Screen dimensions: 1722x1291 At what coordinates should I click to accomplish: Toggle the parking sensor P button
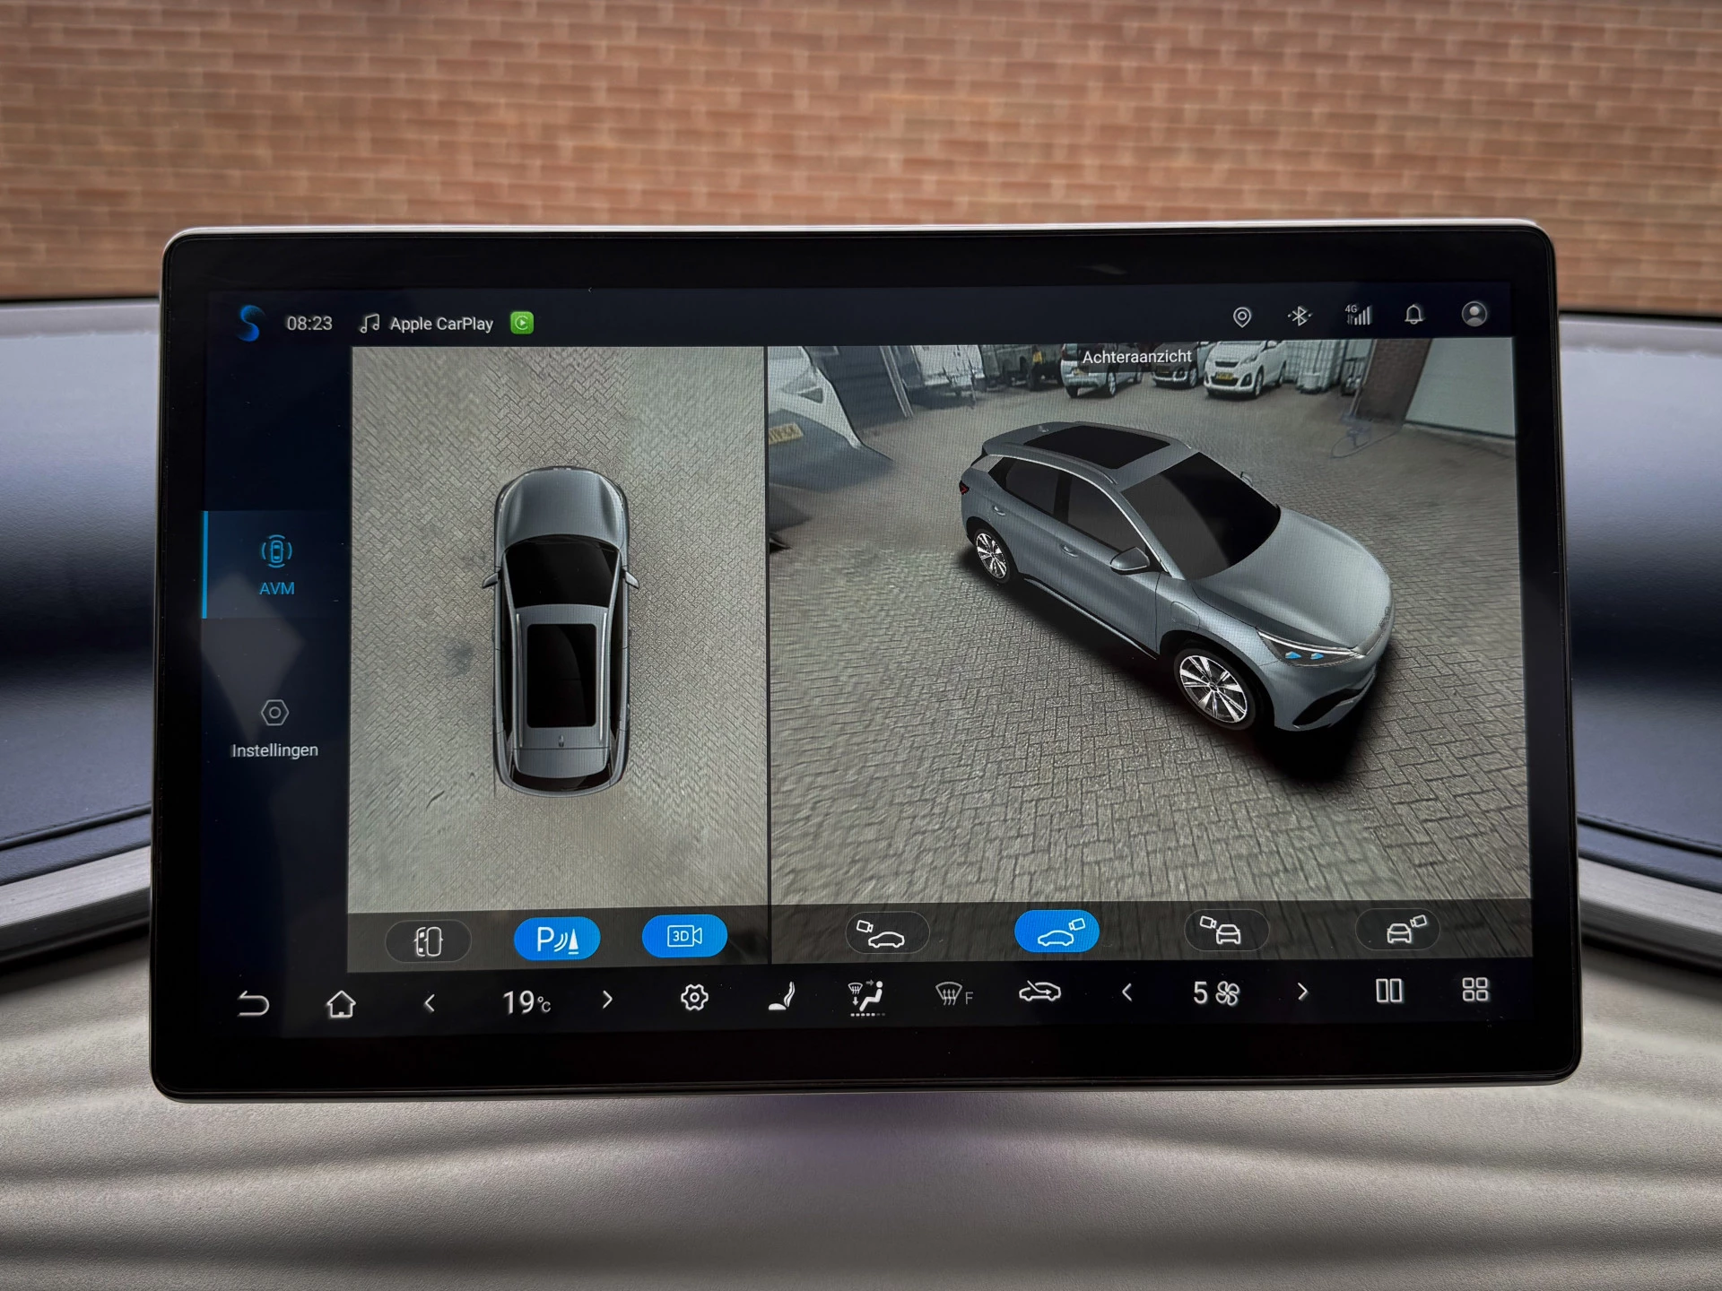click(557, 939)
